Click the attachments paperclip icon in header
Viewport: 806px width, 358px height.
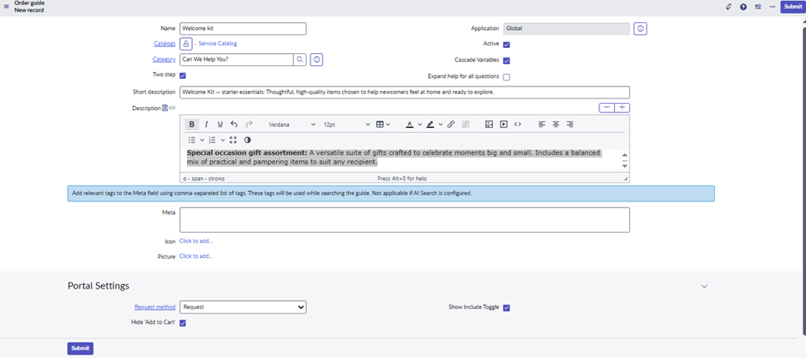coord(729,7)
